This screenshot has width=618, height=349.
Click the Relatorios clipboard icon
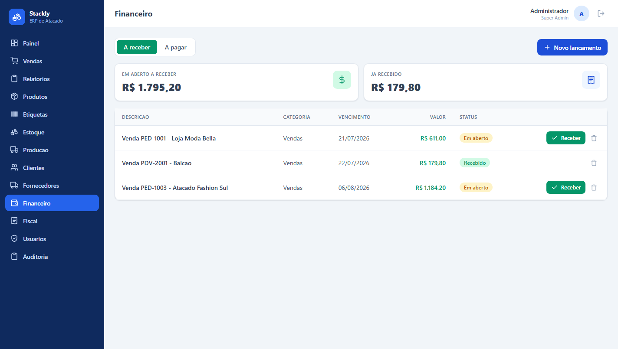pos(14,79)
